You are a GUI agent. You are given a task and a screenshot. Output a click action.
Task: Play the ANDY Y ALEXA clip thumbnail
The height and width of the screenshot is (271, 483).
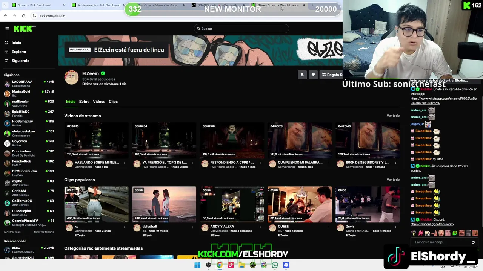click(x=232, y=204)
